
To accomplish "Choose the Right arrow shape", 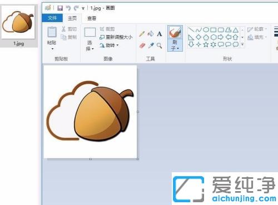I will click(x=221, y=37).
